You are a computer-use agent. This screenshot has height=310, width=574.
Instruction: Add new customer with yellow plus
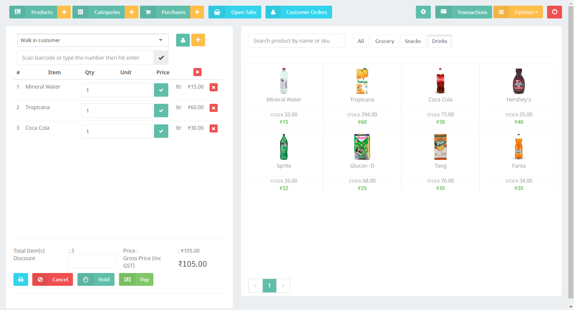198,40
